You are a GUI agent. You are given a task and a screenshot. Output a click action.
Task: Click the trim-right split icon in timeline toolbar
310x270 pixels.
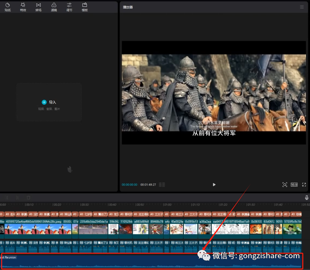point(18,198)
